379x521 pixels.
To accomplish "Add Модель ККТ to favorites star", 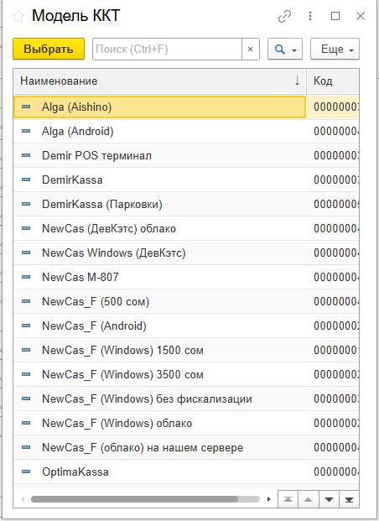I will click(18, 16).
